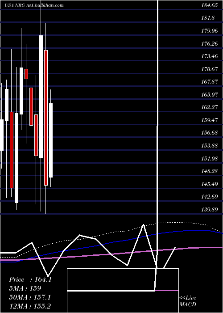Click the 148.28 price axis label
Viewport: 223px width, 313px height.
click(x=209, y=171)
